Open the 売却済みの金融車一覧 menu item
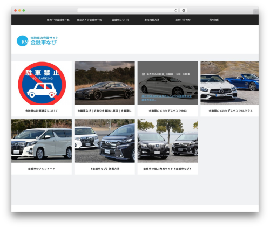The image size is (270, 228). (x=89, y=20)
